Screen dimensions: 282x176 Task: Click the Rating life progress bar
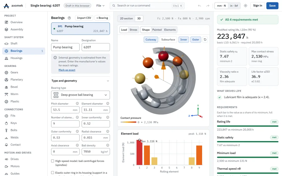248,126
